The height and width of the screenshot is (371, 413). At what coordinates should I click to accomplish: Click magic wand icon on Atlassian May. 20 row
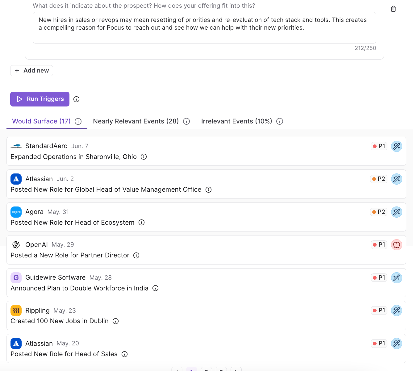tap(397, 344)
